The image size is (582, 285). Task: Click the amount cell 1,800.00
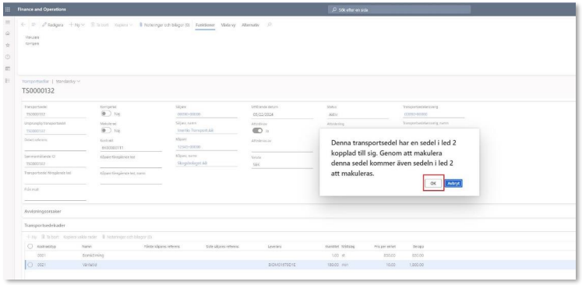tap(416, 265)
